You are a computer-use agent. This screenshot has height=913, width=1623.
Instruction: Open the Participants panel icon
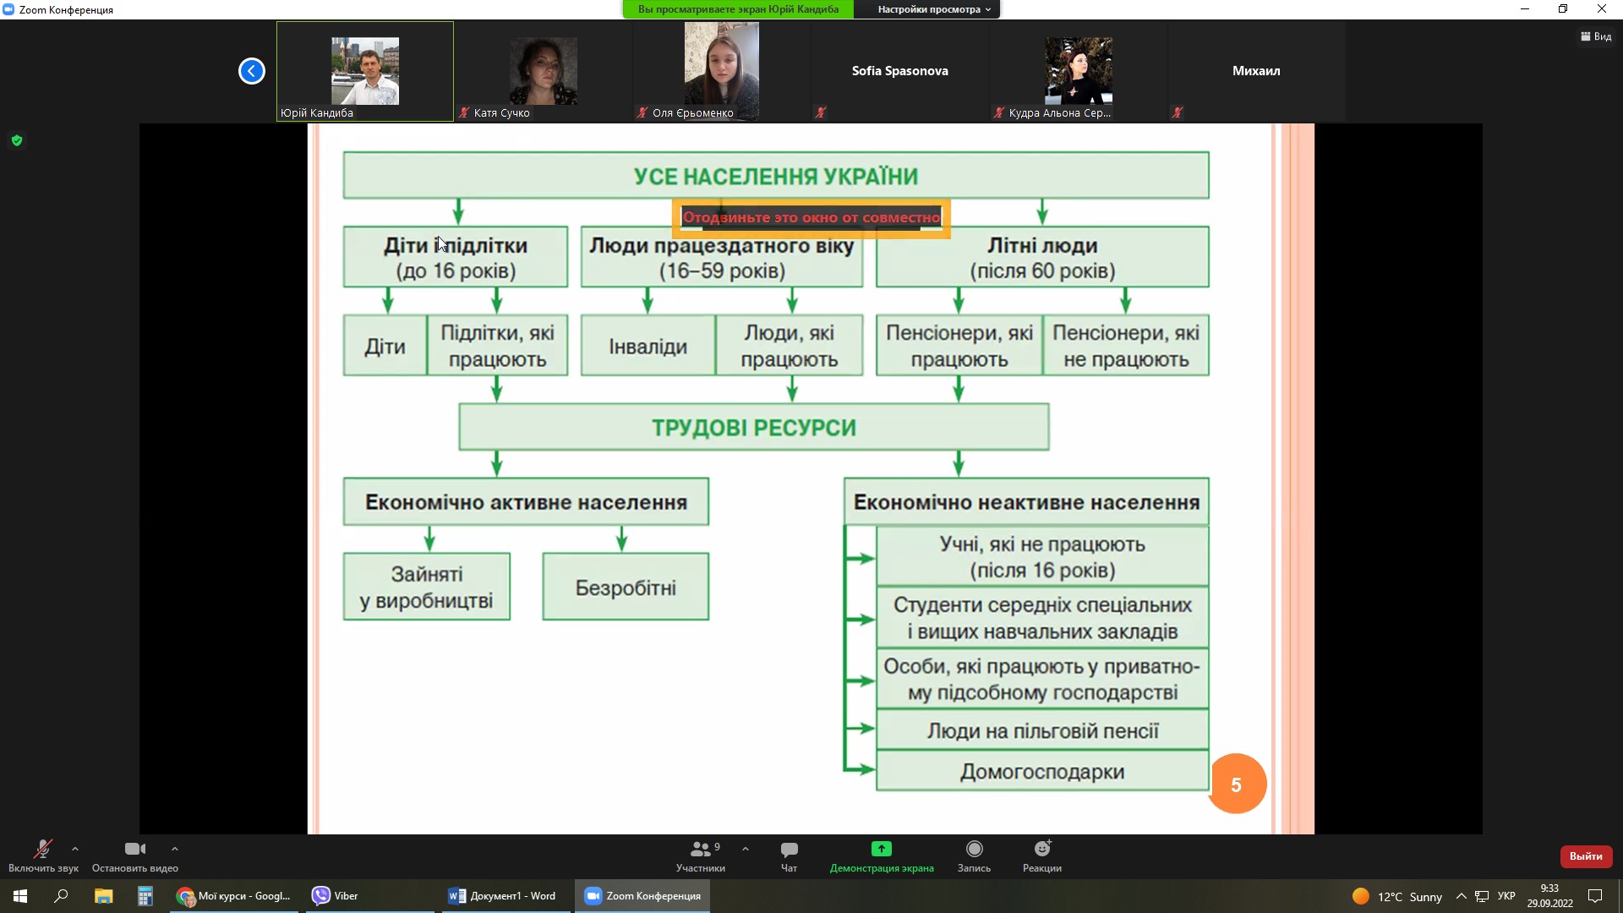coord(700,850)
